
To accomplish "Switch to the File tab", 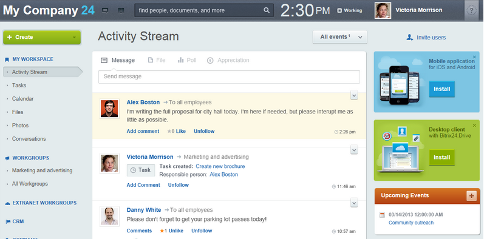I will click(x=157, y=60).
